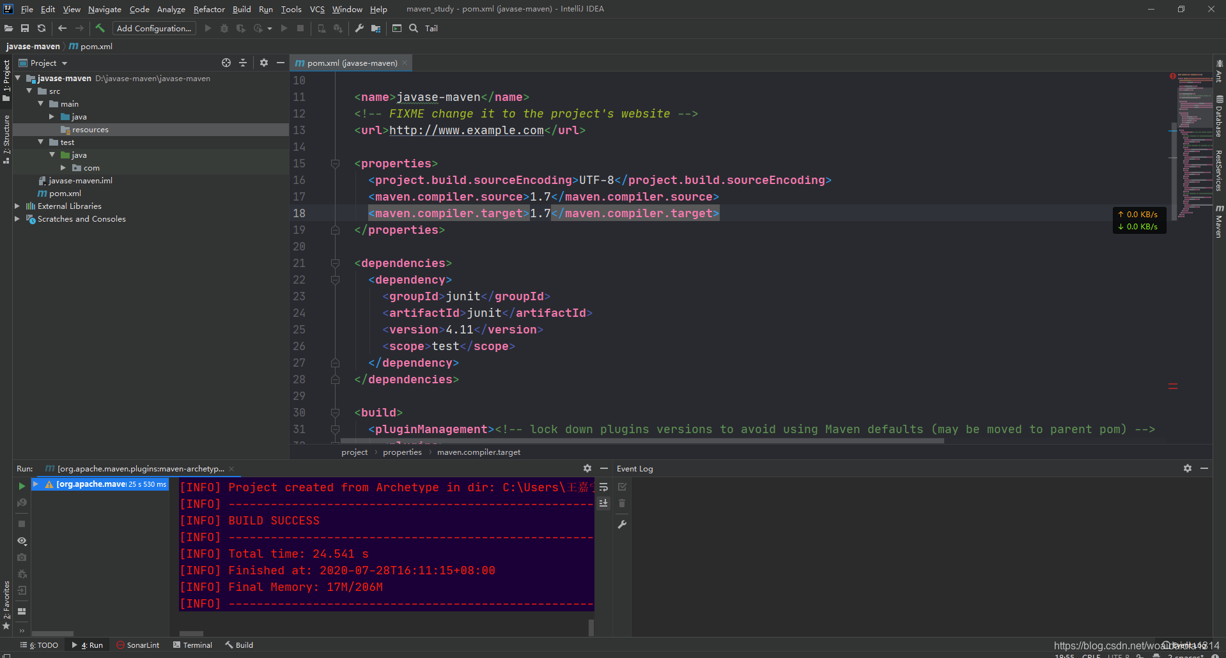1226x658 pixels.
Task: Open Project Settings wrench icon in toolbar
Action: (x=359, y=28)
